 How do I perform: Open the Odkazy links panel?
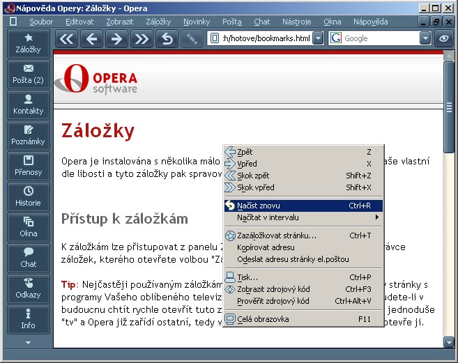[29, 289]
